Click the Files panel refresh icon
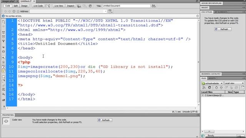The image size is (246, 138). [x=209, y=88]
